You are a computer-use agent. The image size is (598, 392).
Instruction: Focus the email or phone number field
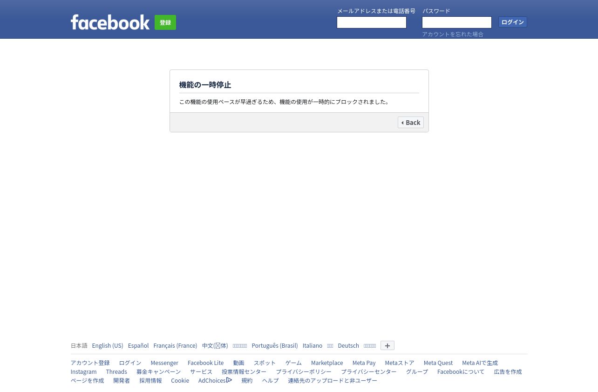[x=372, y=22]
